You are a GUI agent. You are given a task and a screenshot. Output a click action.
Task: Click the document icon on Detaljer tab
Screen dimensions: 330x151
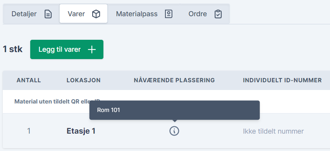point(48,14)
